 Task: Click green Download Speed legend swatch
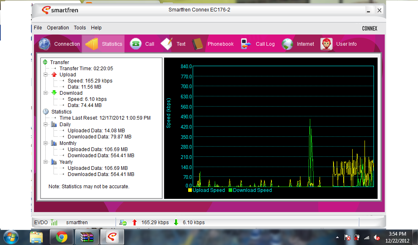(x=230, y=190)
